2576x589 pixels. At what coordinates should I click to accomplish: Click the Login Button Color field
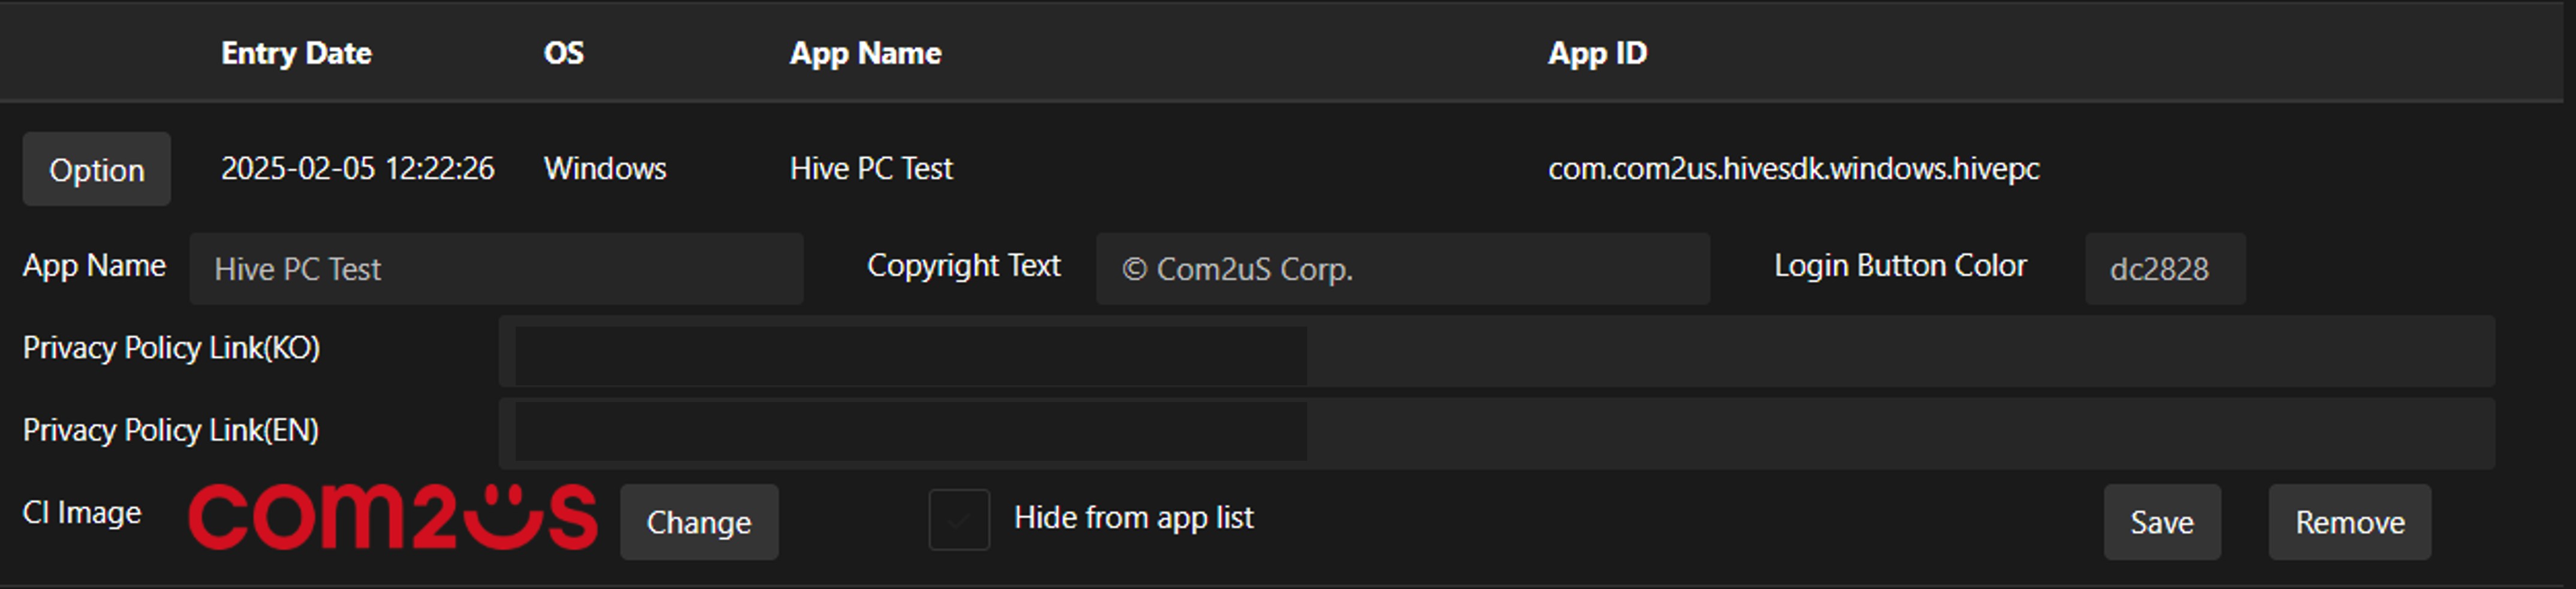[x=2164, y=269]
